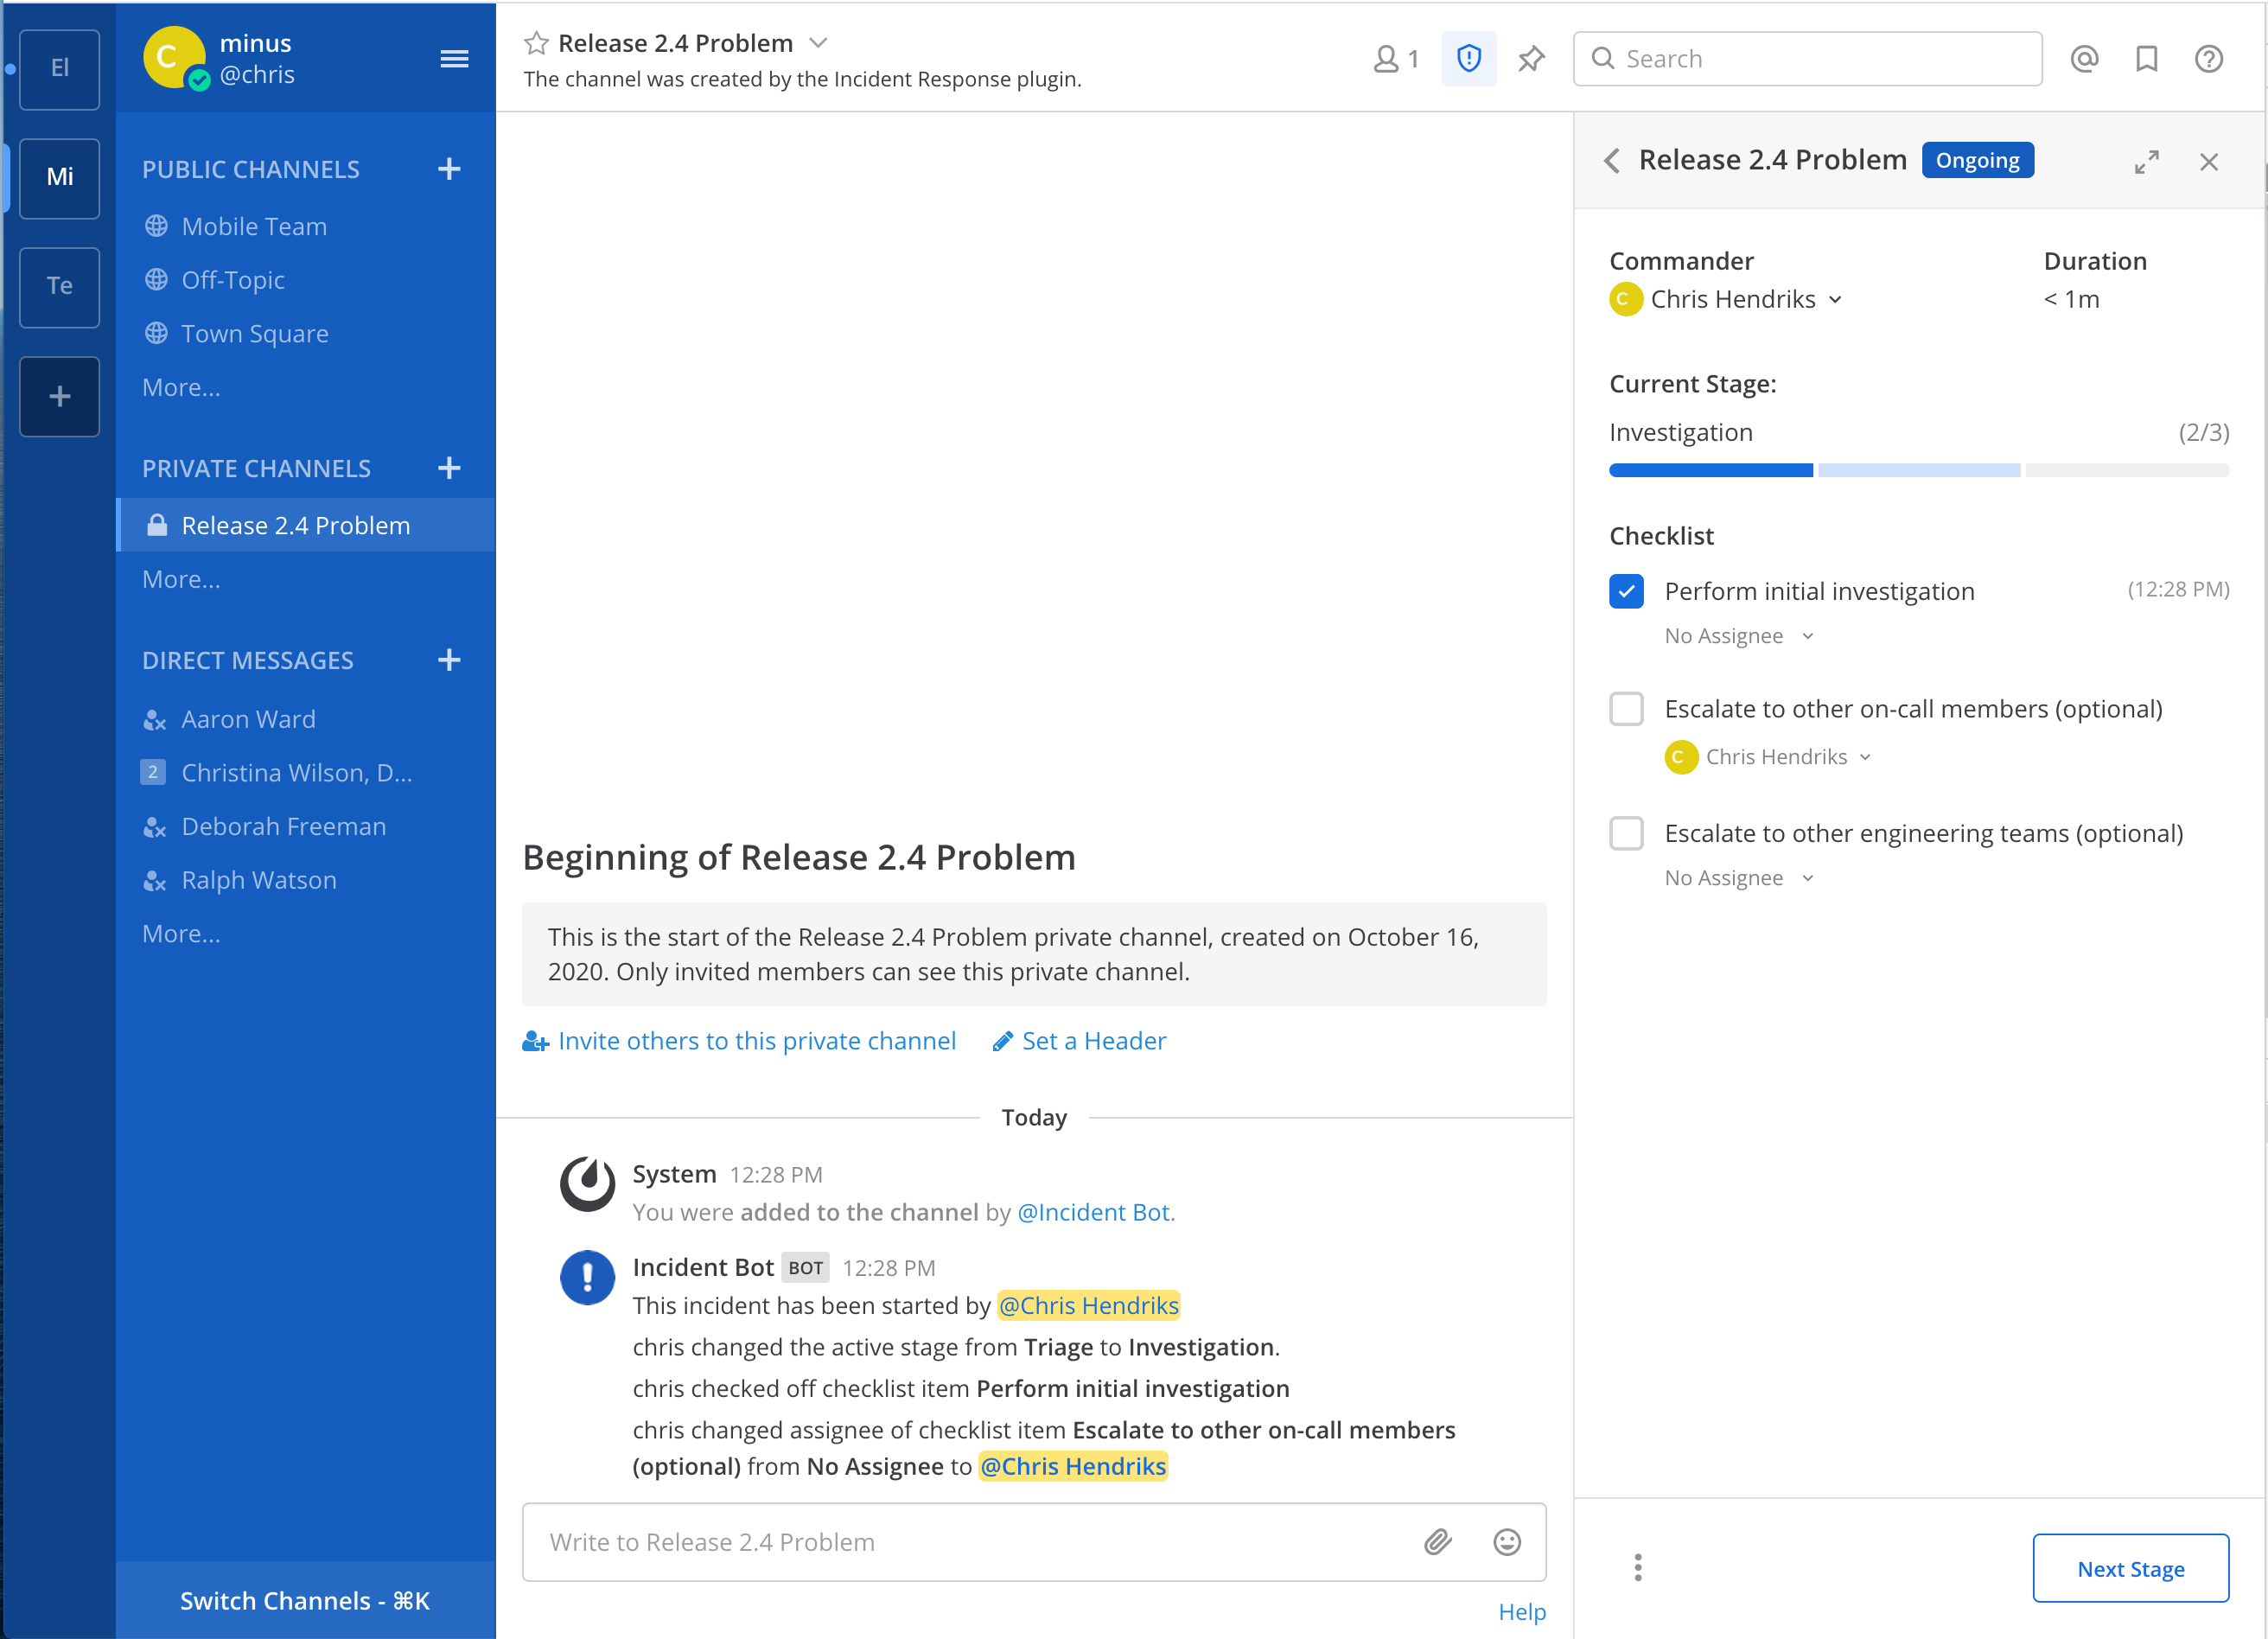The image size is (2268, 1639).
Task: Click Invite others to this private channel
Action: (756, 1041)
